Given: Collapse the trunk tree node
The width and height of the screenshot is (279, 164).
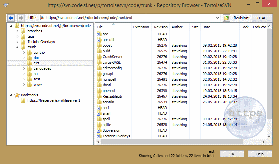Looking at the screenshot, I should click(x=17, y=47).
